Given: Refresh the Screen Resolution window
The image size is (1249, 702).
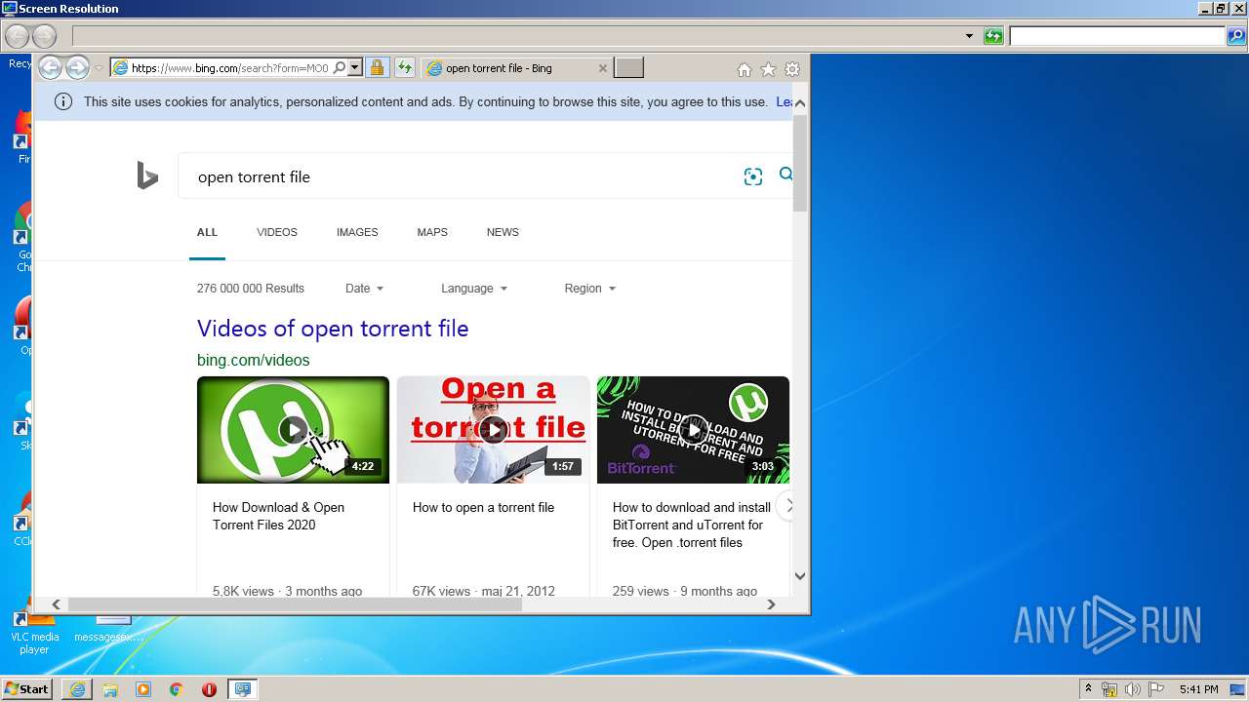Looking at the screenshot, I should (993, 36).
